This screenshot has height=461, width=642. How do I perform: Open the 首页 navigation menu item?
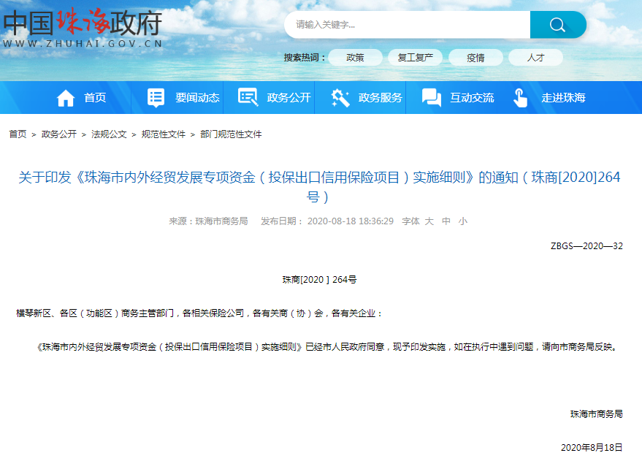coord(95,98)
